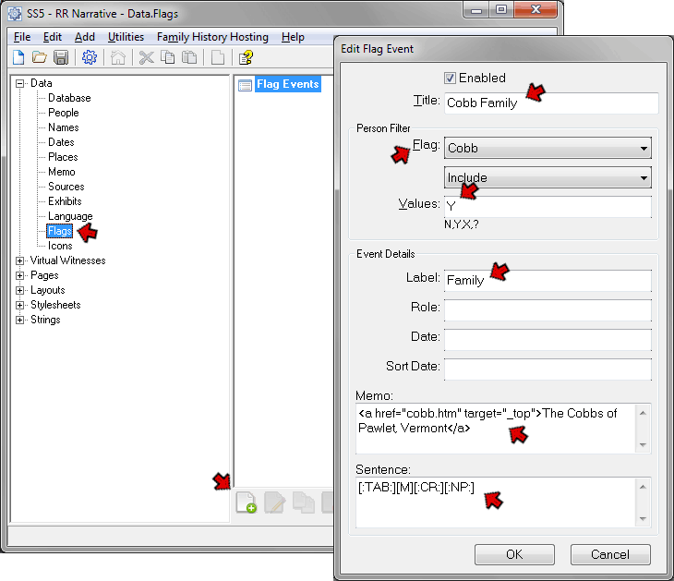The image size is (674, 581).
Task: Collapse the Data tree node
Action: coord(20,83)
